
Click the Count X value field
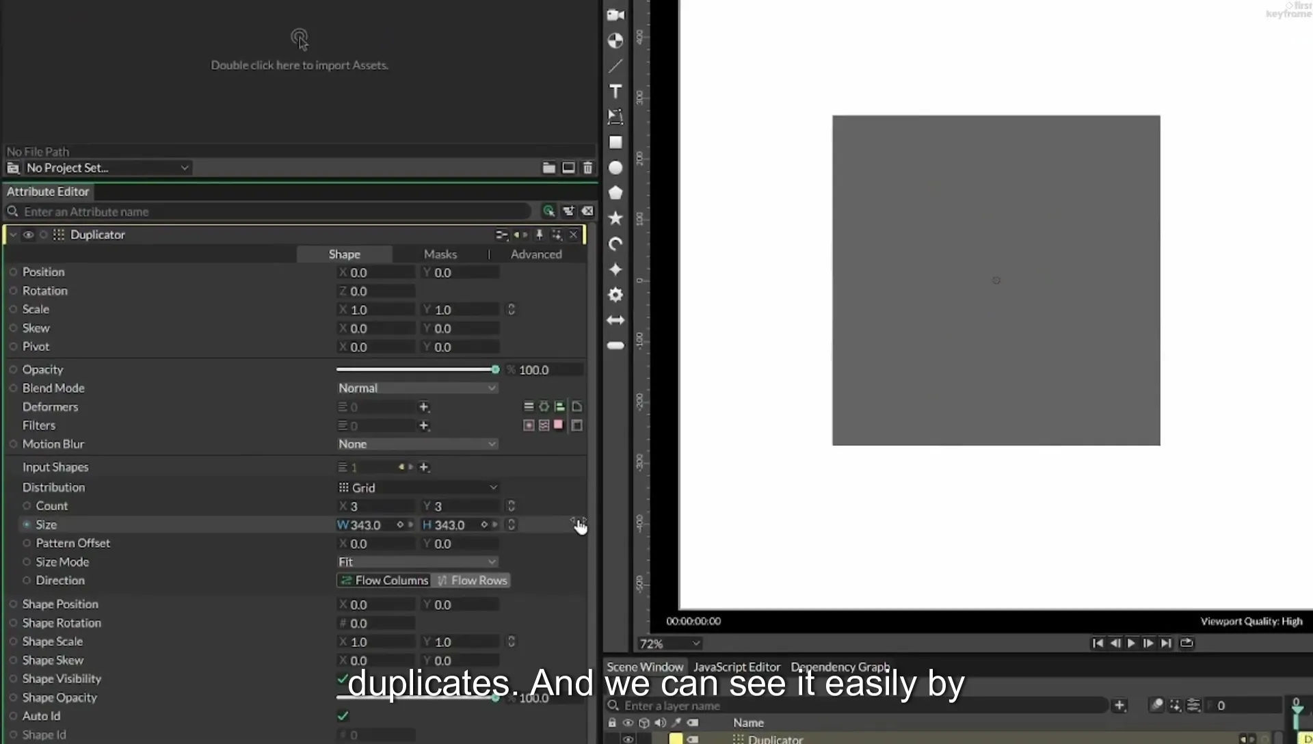point(376,506)
